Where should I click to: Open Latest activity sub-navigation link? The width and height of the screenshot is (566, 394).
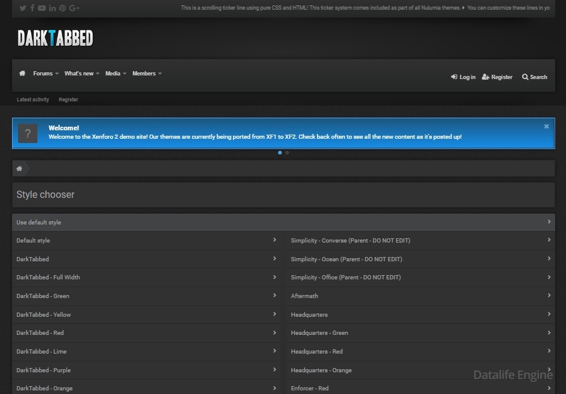33,100
